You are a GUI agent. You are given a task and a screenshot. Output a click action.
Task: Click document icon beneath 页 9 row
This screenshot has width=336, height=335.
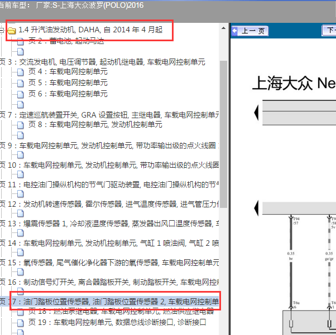(x=20, y=155)
